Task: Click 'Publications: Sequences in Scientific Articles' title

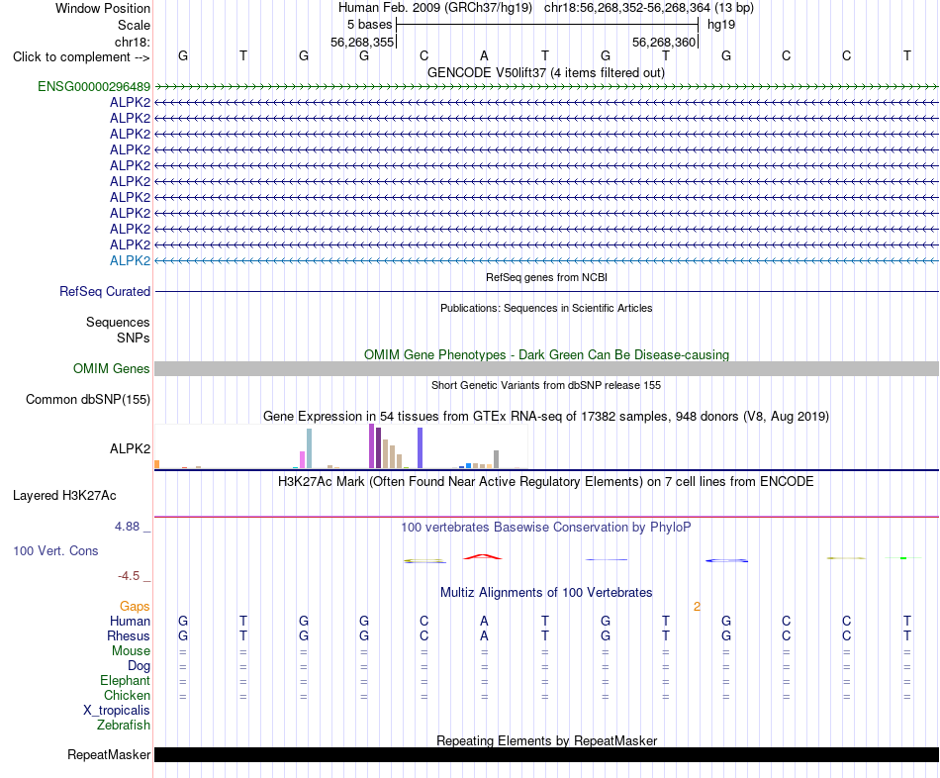Action: [546, 308]
